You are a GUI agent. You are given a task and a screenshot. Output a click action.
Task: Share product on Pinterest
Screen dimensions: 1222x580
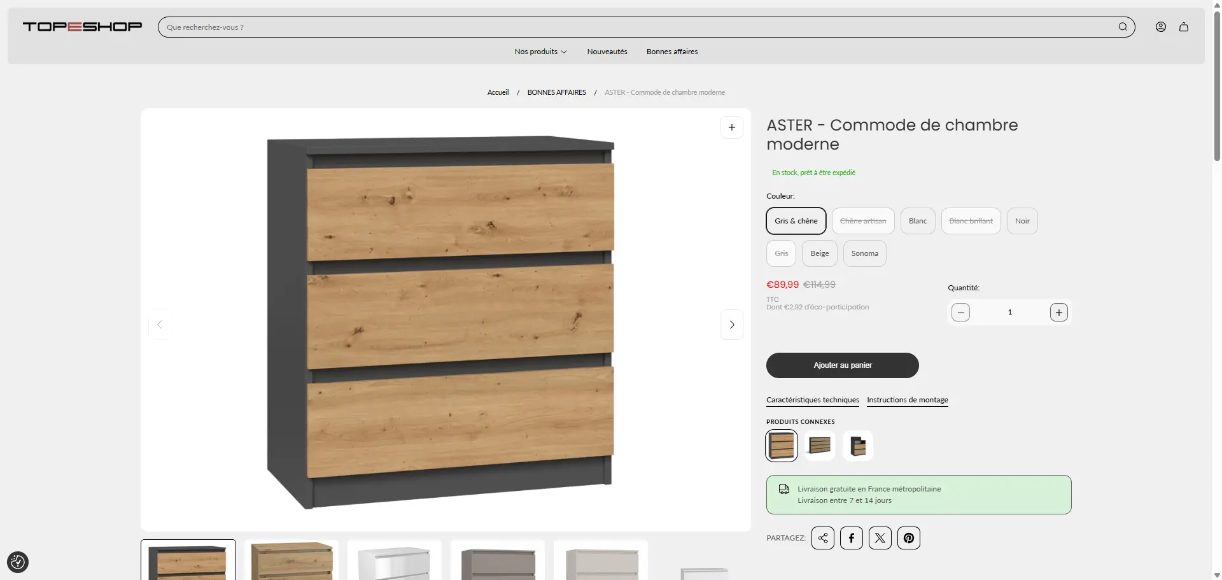tap(909, 538)
